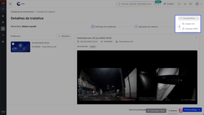The image size is (204, 115).
Task: Toggle the checkmark on evidence thumbnail
Action: (13, 44)
